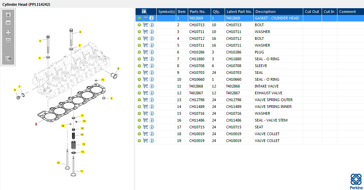364x190 pixels.
Task: Show info for VALVE SPRING OUTER
Action: pos(152,100)
